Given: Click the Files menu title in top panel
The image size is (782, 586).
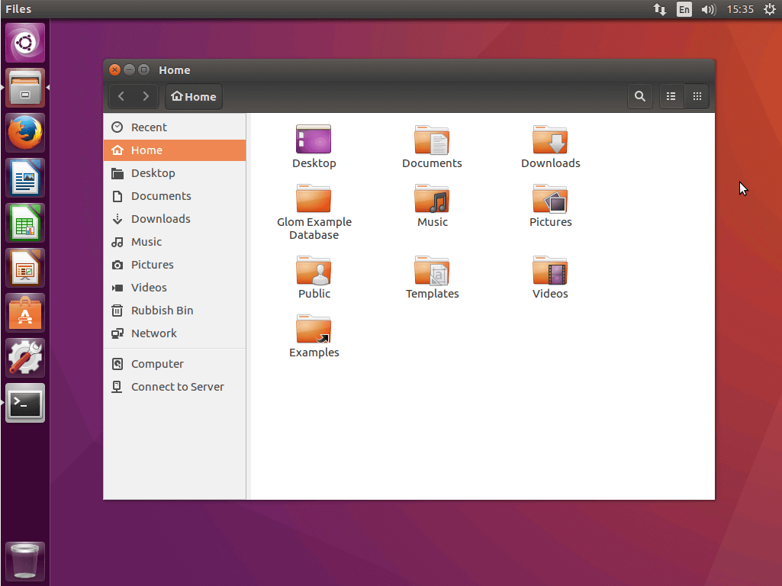Looking at the screenshot, I should 18,9.
